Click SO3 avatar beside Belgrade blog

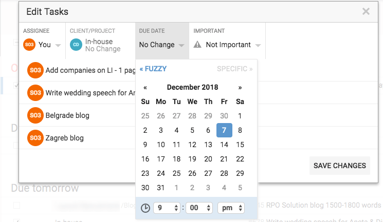point(35,115)
